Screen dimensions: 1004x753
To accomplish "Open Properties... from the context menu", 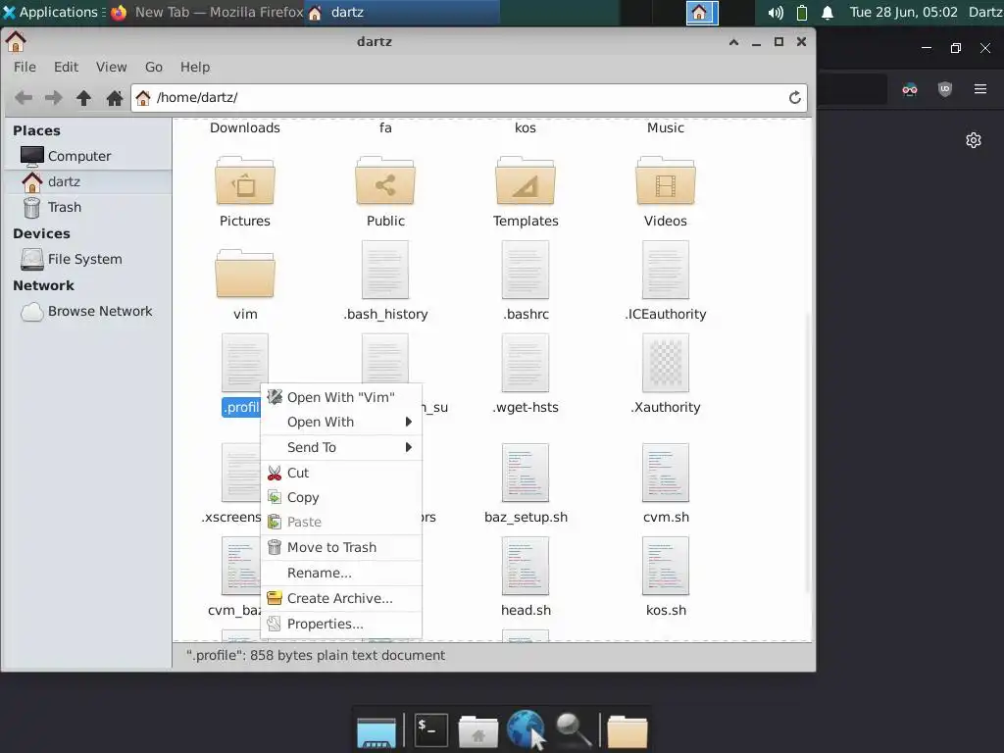I will click(341, 624).
